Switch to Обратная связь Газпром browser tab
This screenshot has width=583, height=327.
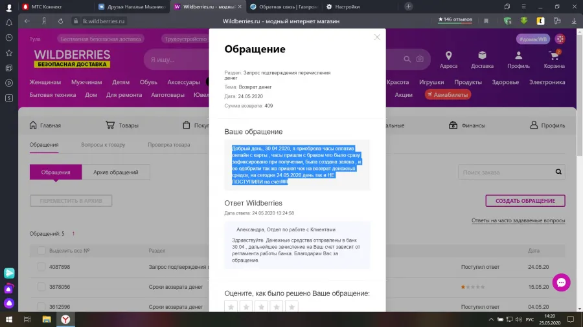pos(284,6)
